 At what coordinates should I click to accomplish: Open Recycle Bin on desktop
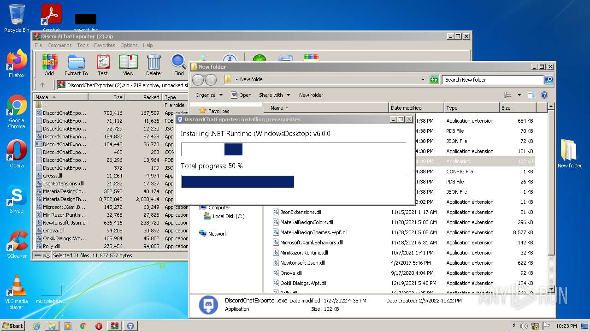click(17, 18)
